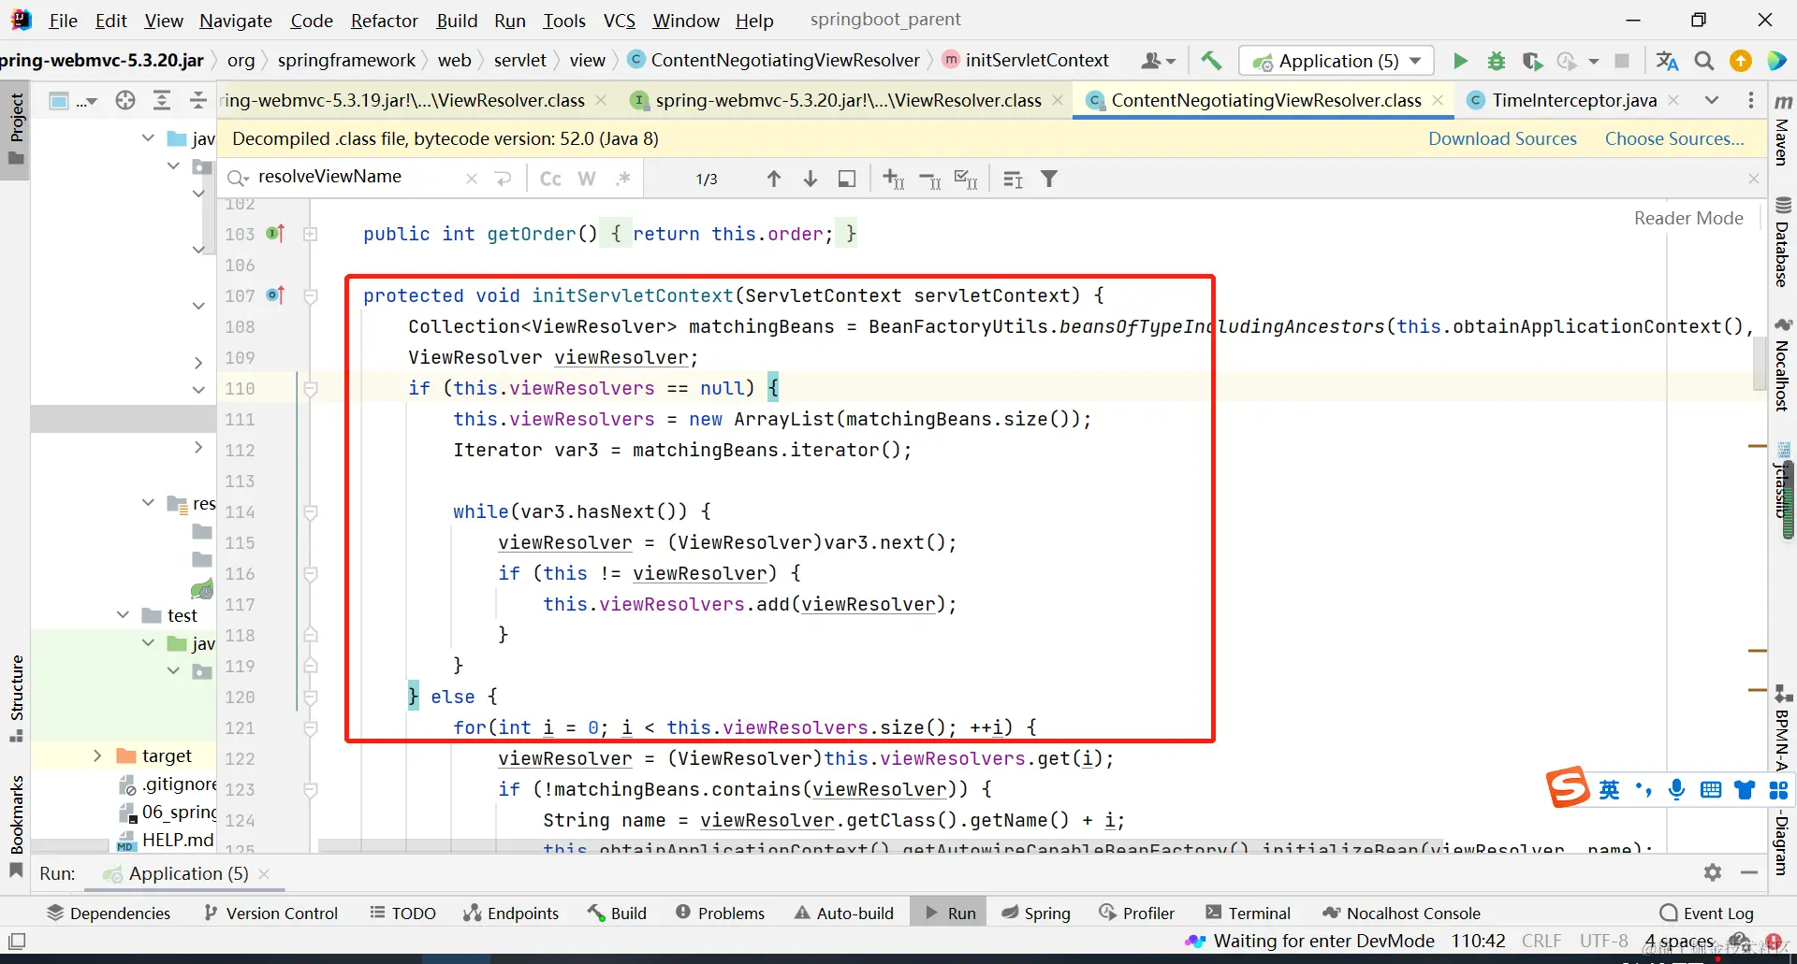
Task: Open the Navigate menu
Action: click(x=236, y=20)
